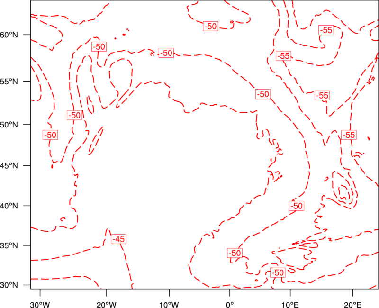
Task: Click the 10°W longitude axis label
Action: [x=169, y=305]
